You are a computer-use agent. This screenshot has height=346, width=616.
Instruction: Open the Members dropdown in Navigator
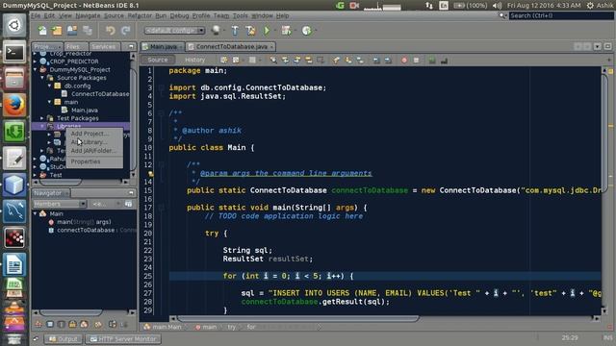(x=59, y=204)
